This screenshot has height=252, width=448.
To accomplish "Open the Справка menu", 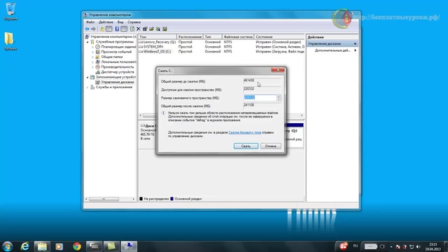I will coord(134,22).
